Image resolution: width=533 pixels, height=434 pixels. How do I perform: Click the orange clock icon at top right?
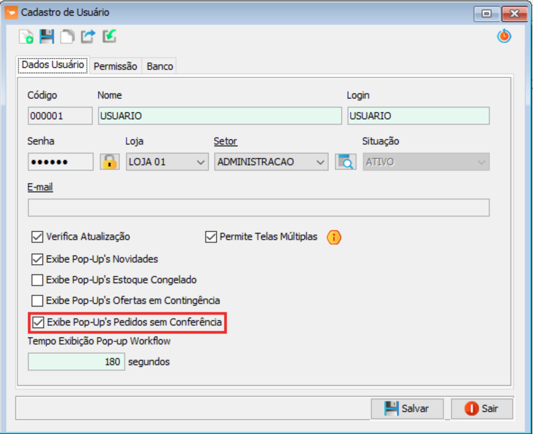[504, 36]
